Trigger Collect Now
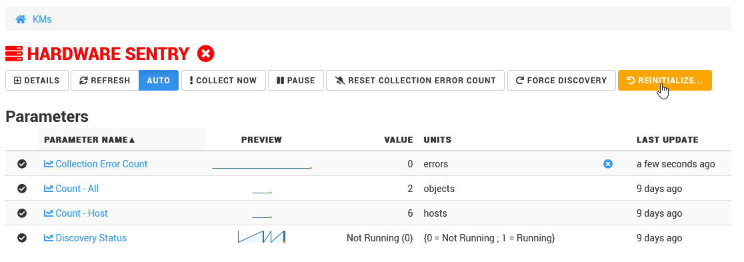This screenshot has height=262, width=744. point(223,80)
